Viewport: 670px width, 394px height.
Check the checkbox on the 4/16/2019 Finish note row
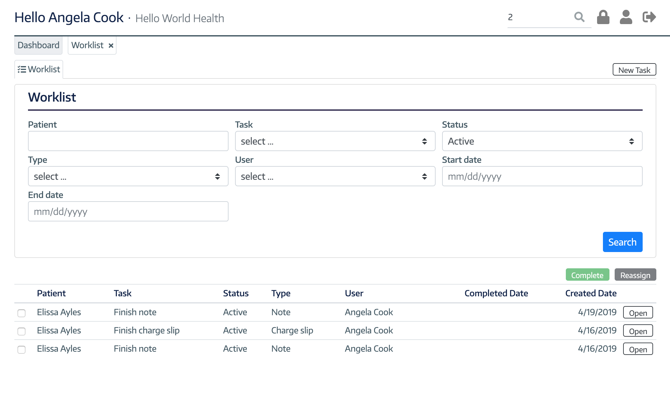tap(22, 350)
